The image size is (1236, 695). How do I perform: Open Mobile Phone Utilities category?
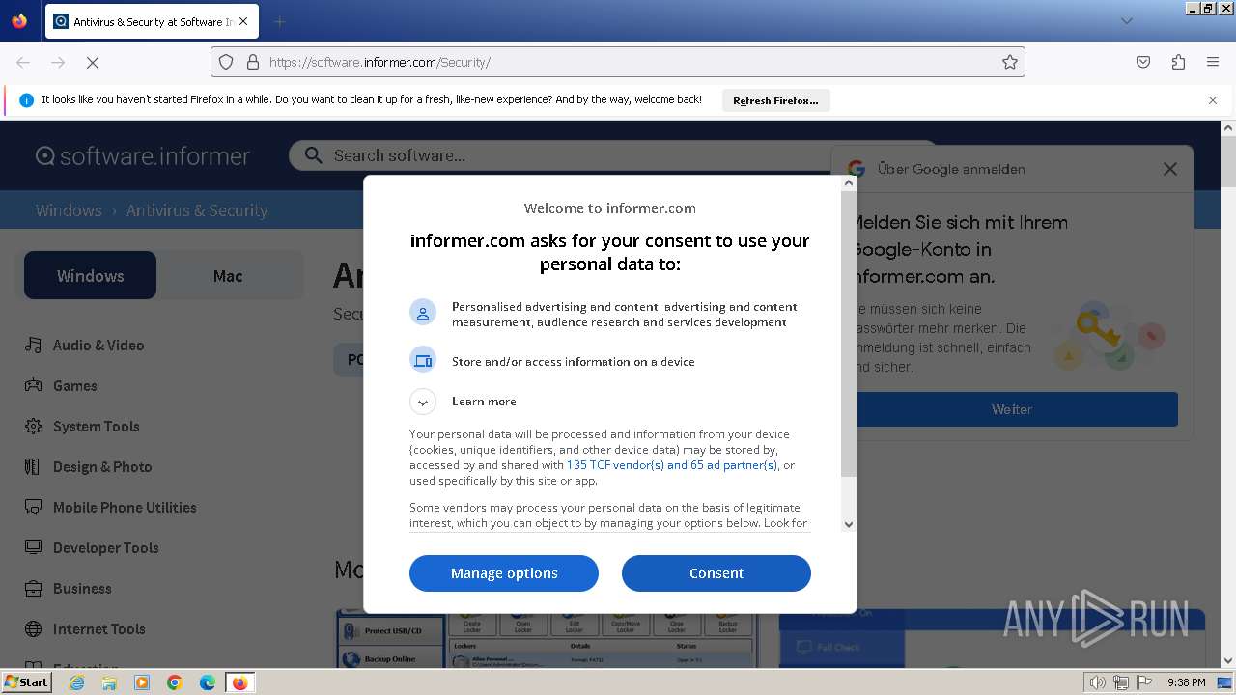click(125, 508)
